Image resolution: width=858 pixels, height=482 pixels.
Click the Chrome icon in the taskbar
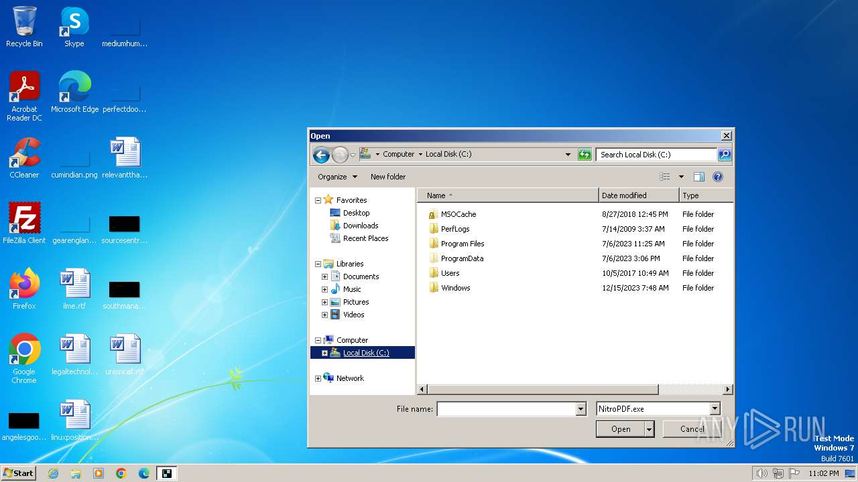[121, 473]
